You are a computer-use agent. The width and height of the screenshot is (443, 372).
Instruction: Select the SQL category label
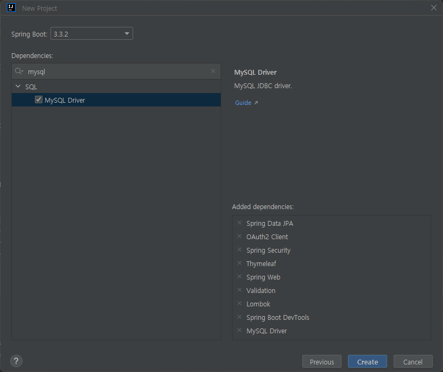pos(31,87)
